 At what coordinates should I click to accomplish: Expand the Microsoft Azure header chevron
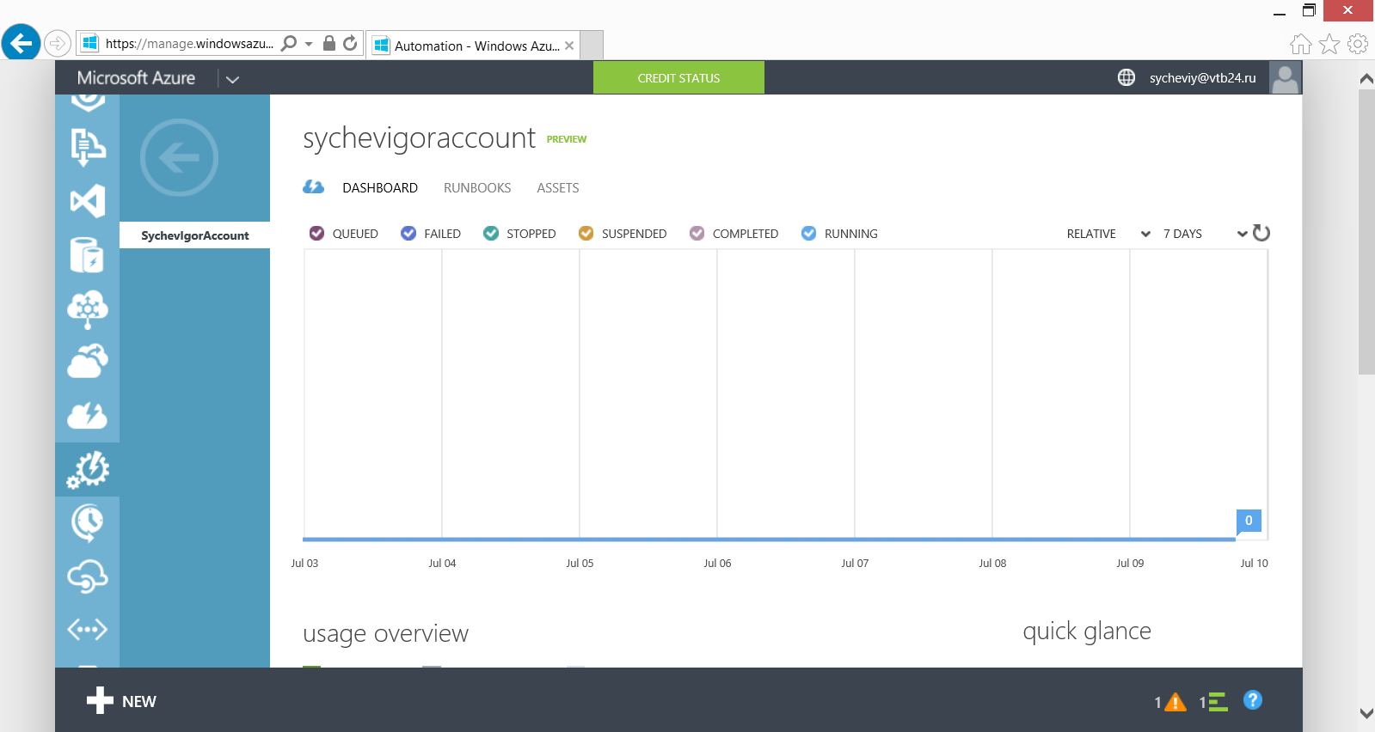pos(232,79)
